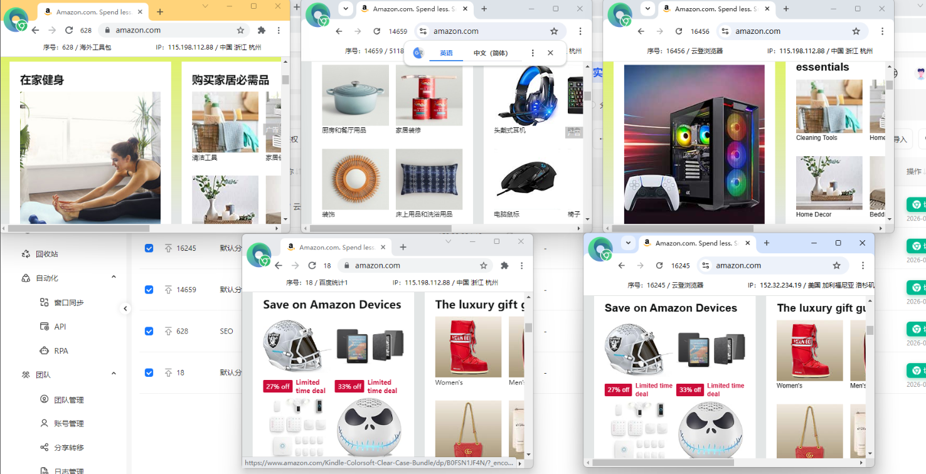Collapse the 团队 sidebar section
Image resolution: width=926 pixels, height=474 pixels.
click(114, 374)
